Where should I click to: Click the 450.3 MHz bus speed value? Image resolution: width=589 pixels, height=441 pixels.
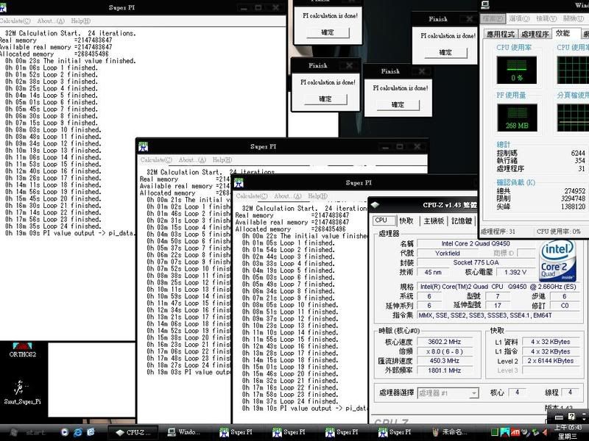444,361
